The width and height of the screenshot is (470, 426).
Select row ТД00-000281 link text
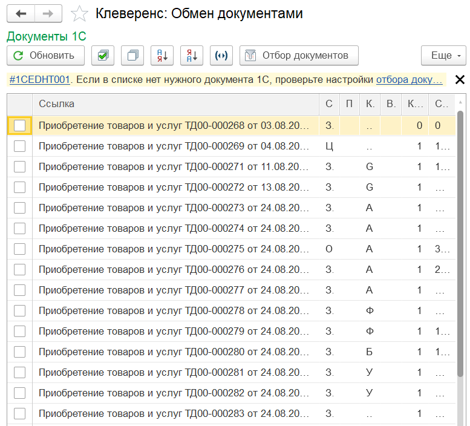(x=174, y=372)
